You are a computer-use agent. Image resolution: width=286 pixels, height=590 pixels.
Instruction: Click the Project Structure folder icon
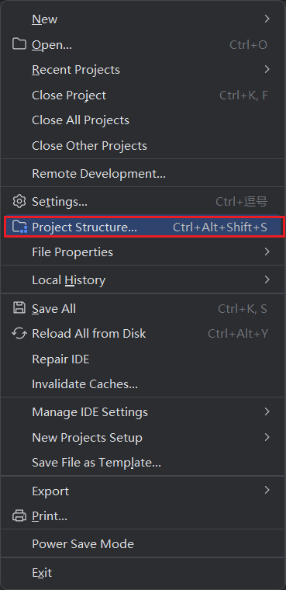pos(19,227)
